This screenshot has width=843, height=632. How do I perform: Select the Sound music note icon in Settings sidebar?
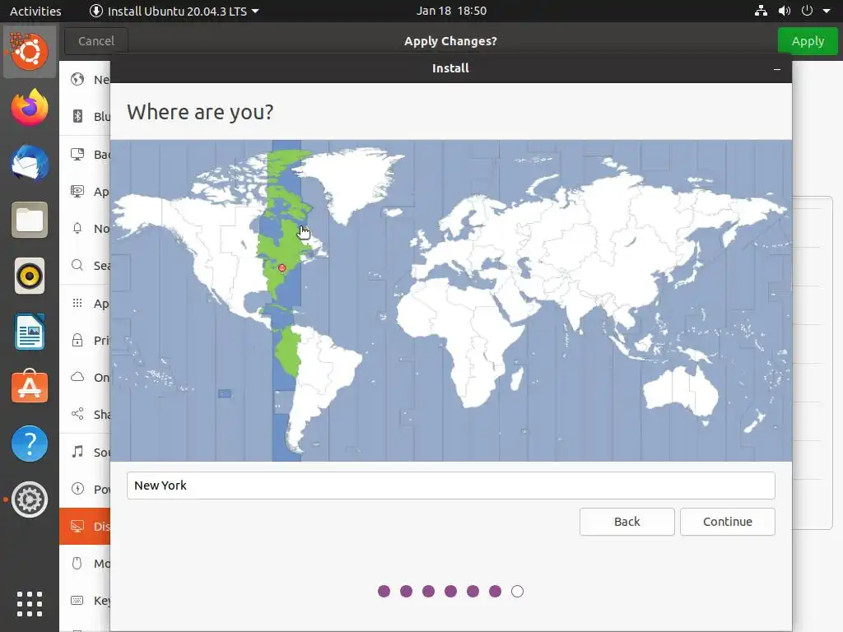coord(77,452)
